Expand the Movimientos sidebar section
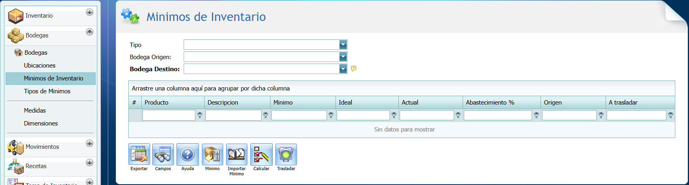Screen dimensions: 689x185 (x=90, y=143)
